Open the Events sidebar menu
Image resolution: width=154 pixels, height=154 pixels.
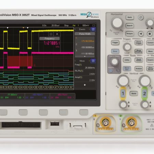[x=82, y=29]
